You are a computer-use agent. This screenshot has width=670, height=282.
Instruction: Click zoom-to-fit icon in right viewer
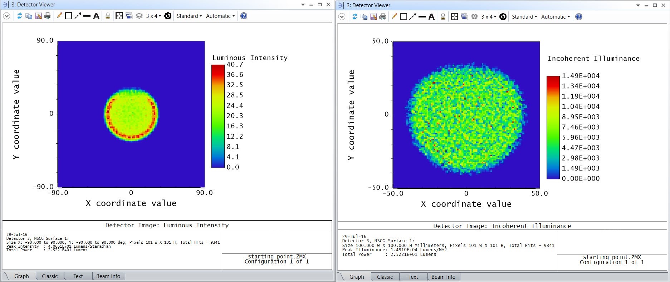(454, 17)
